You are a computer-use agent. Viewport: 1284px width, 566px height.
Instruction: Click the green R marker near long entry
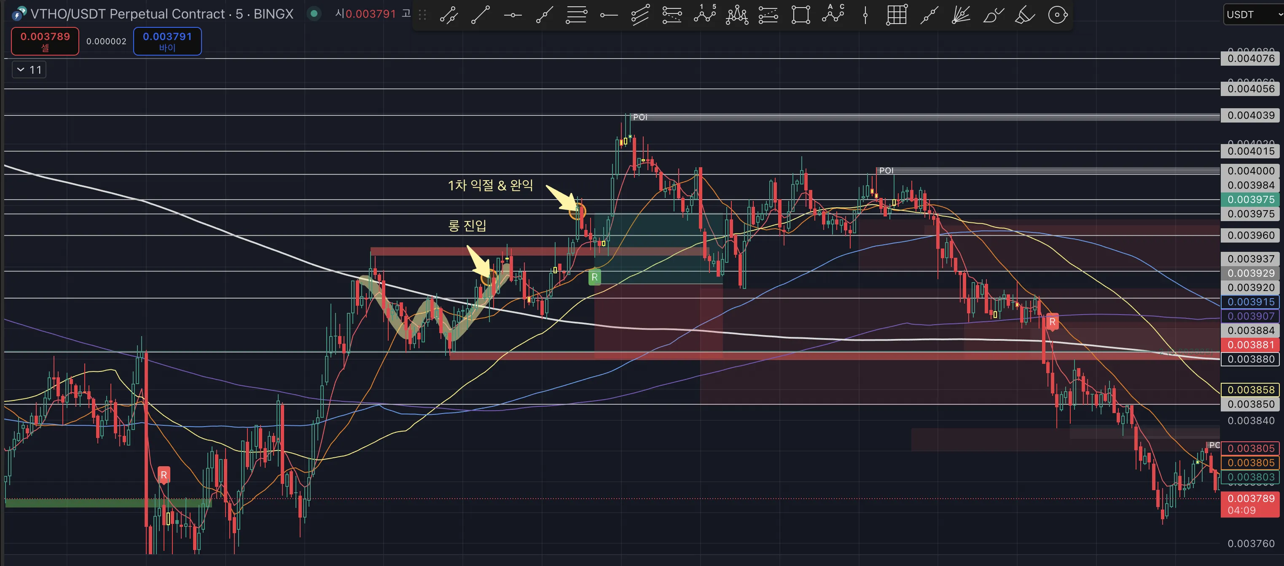(x=594, y=277)
